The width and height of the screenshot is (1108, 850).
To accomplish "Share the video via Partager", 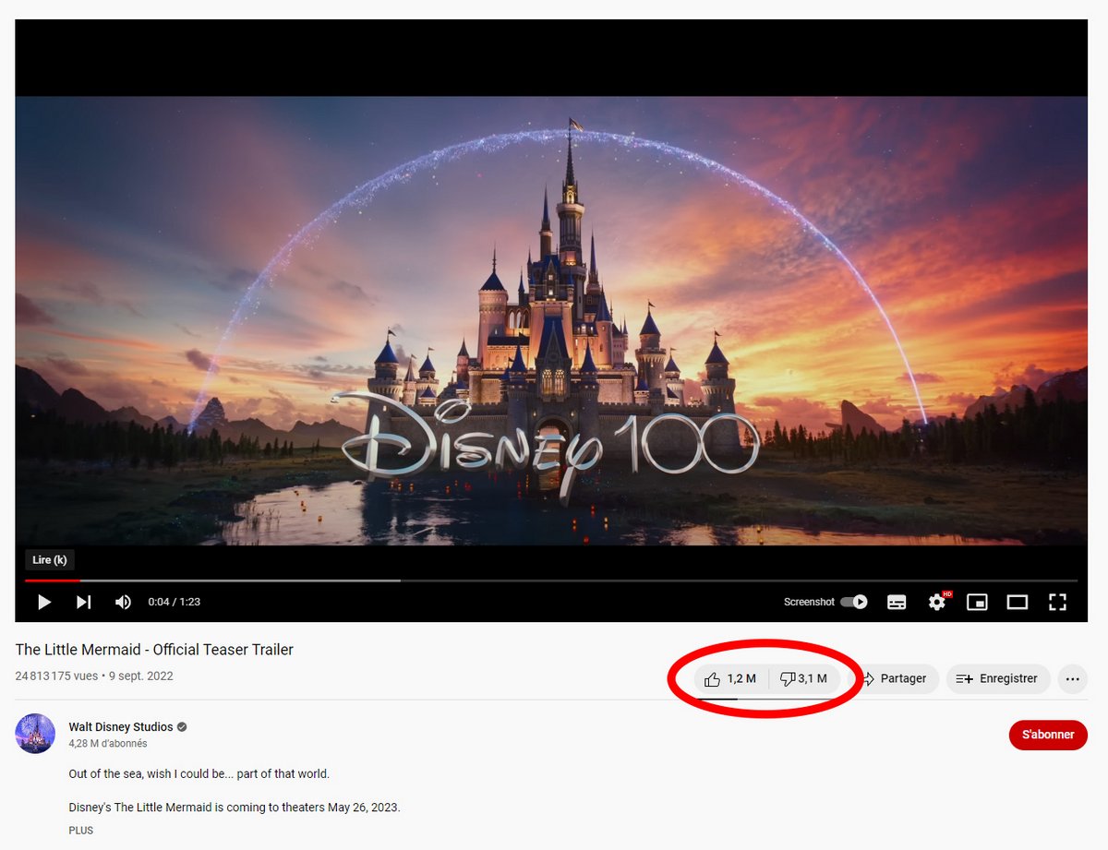I will pyautogui.click(x=895, y=679).
